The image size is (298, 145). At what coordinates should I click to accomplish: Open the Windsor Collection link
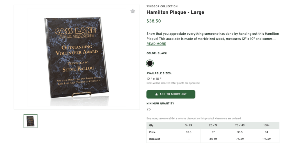tap(162, 6)
